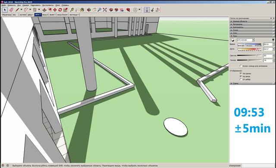
Task: Switch to the sun test scene tab
Action: pyautogui.click(x=23, y=15)
